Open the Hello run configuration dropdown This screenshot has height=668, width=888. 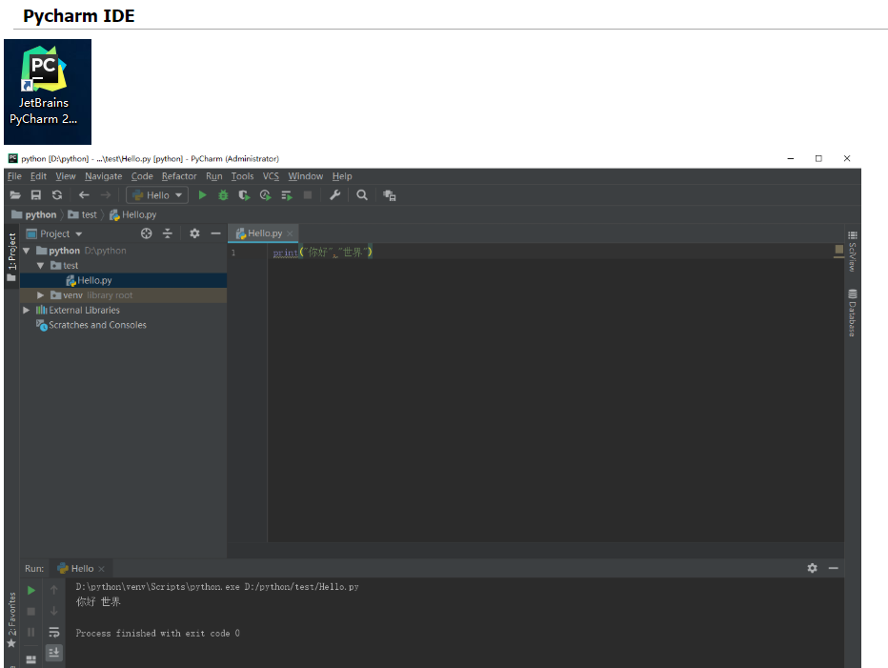point(157,195)
